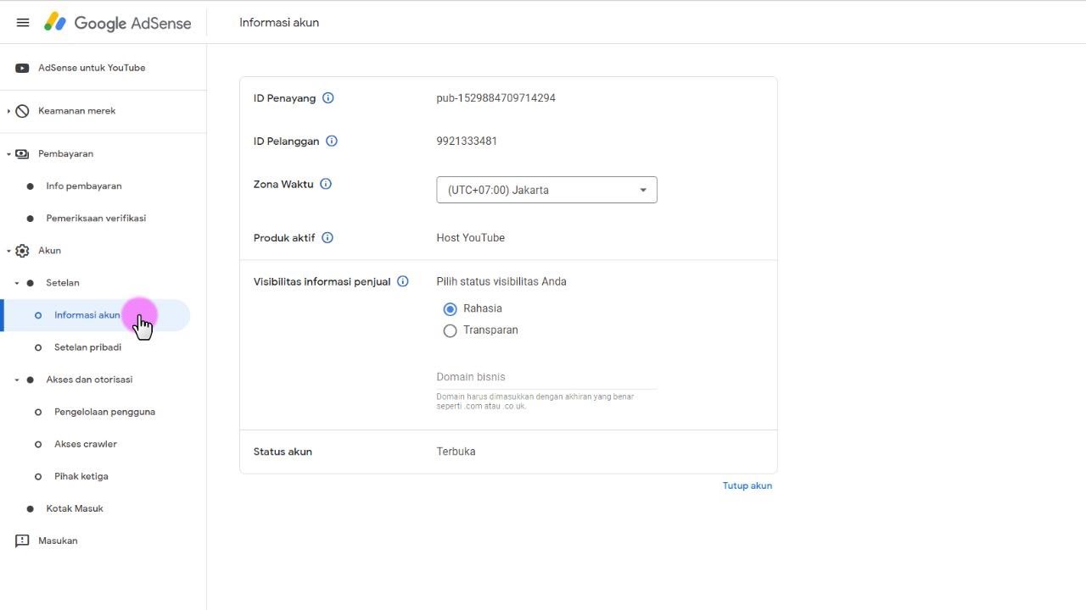Open Pengelolaan pengguna page

coord(104,412)
